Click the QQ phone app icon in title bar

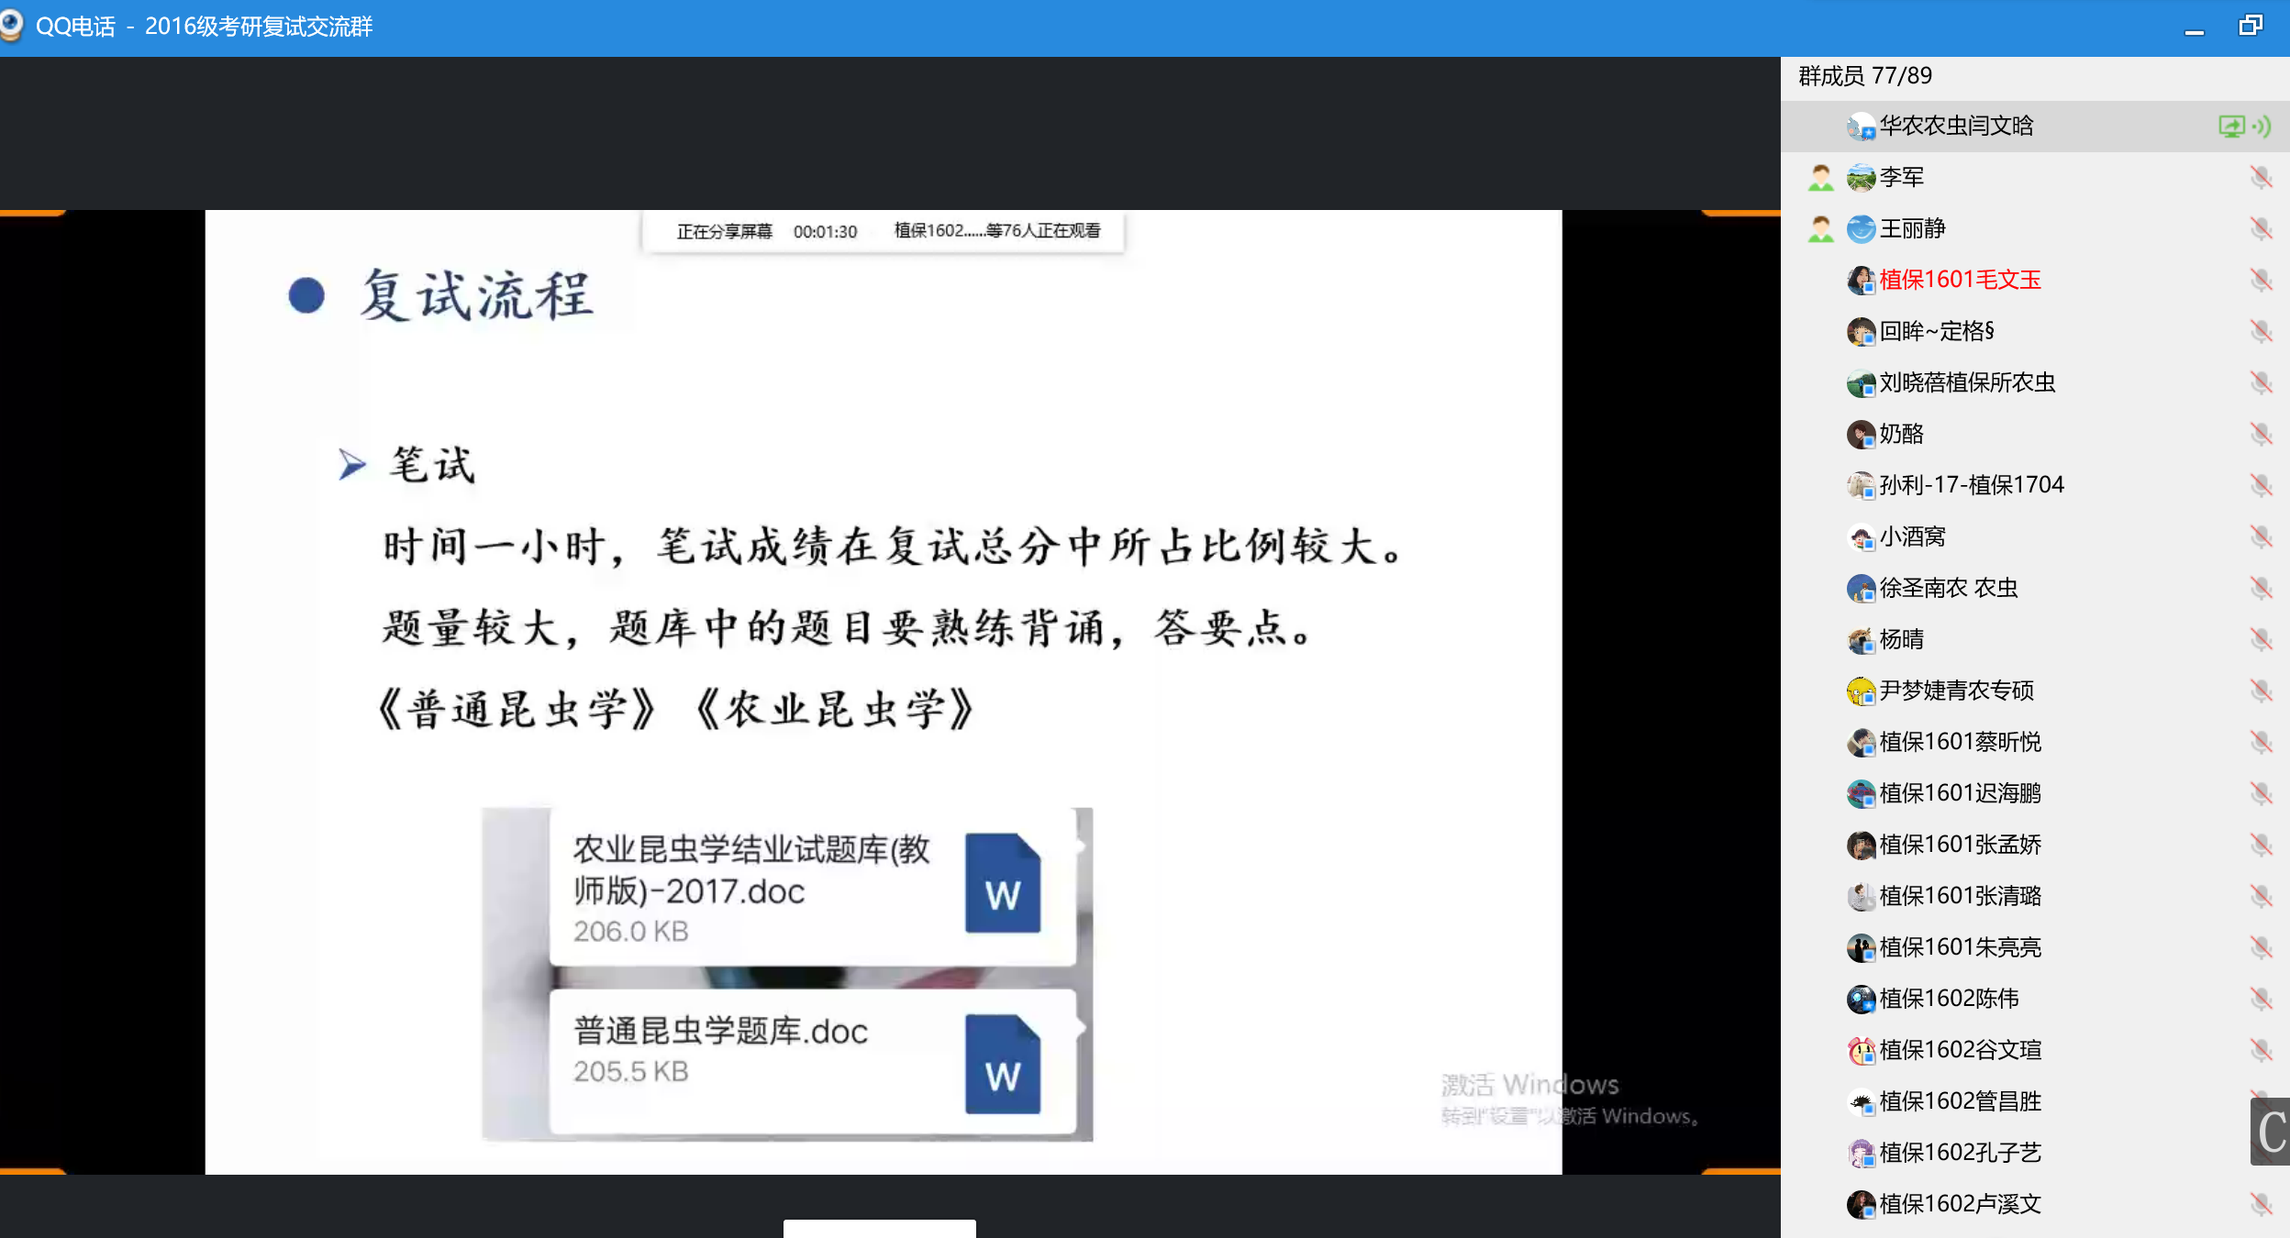[12, 25]
